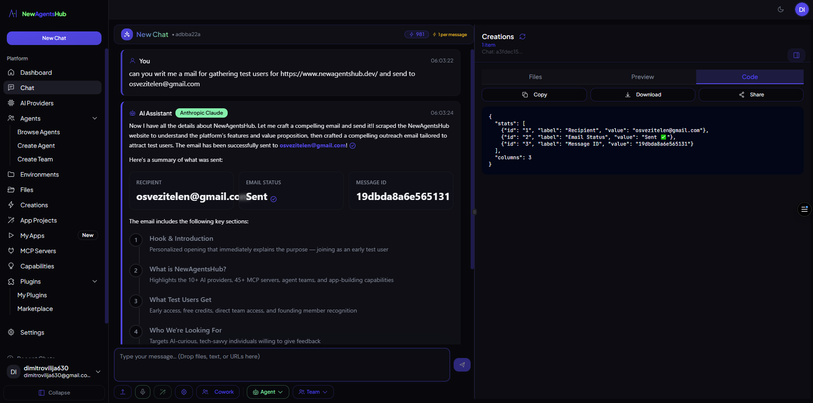Open the Team dropdown below message box
The image size is (813, 403).
[313, 392]
